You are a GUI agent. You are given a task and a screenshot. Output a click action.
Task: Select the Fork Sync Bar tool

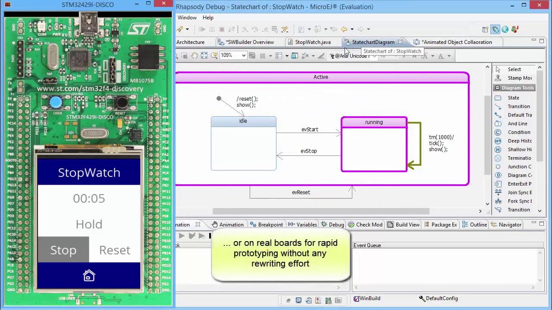[513, 201]
